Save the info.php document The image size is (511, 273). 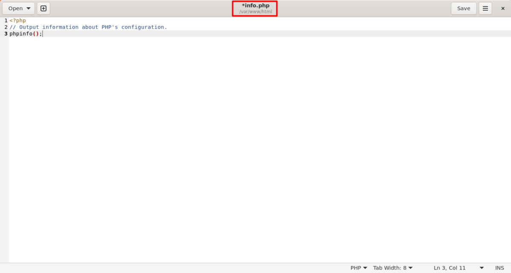(464, 9)
